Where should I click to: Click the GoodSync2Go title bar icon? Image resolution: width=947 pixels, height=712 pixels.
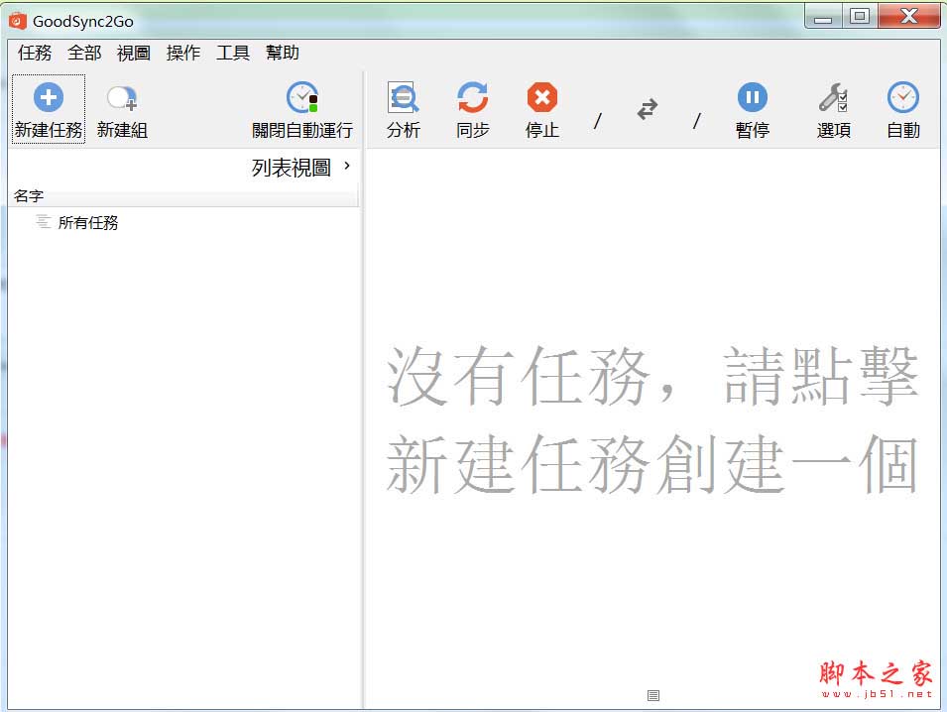tap(19, 16)
